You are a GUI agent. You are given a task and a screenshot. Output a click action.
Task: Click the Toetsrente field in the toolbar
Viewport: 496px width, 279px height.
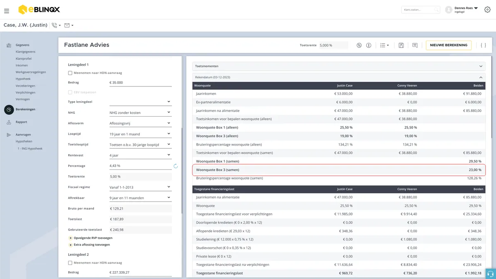333,45
